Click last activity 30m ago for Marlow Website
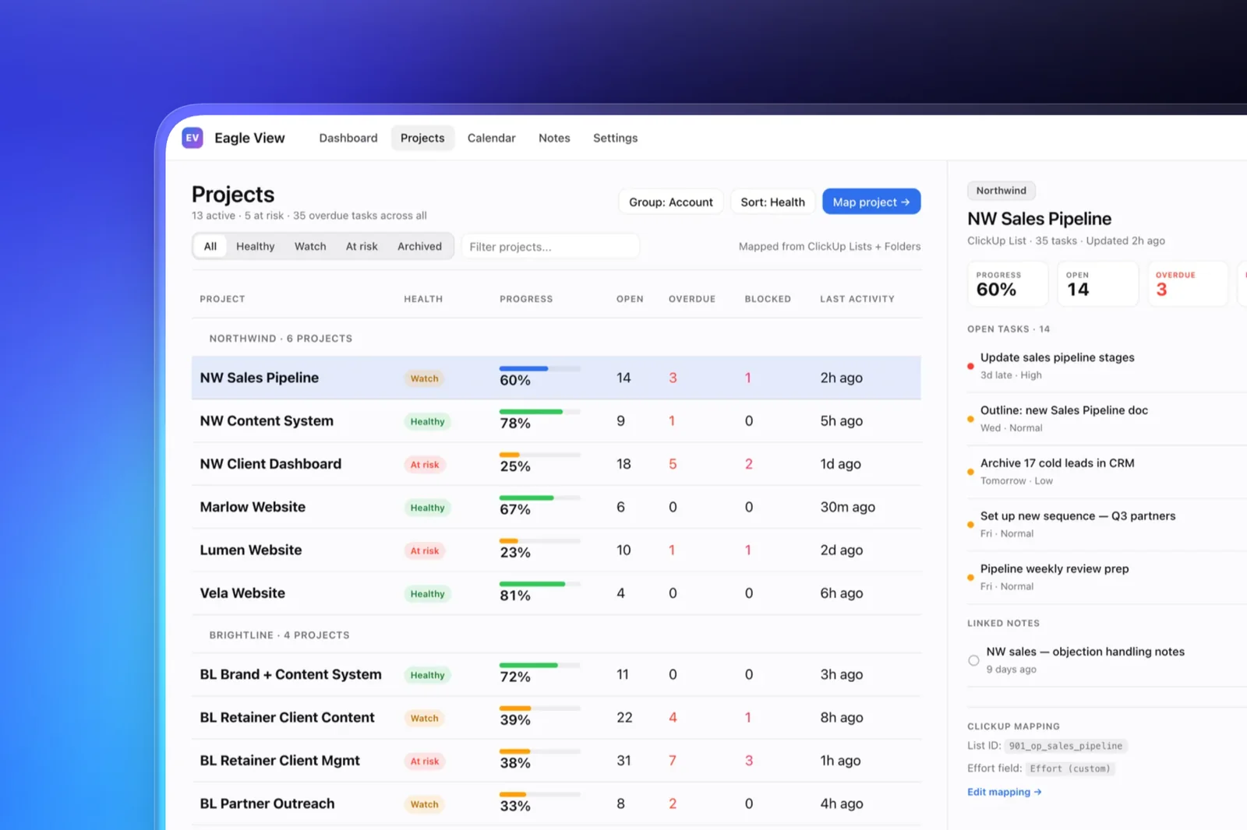 point(848,507)
